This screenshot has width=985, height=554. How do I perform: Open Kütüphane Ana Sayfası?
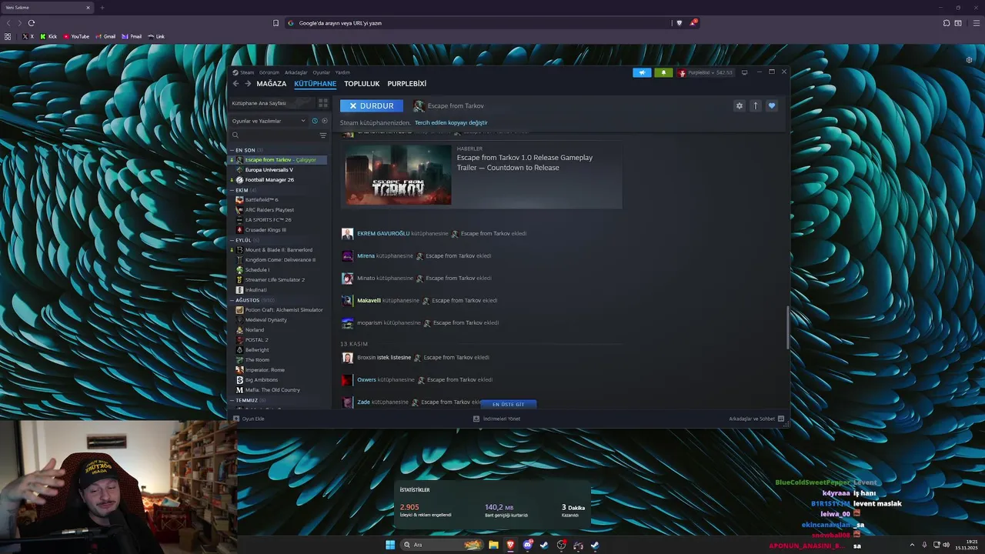click(272, 103)
